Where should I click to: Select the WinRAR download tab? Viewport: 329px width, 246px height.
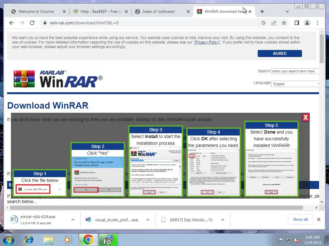224,12
